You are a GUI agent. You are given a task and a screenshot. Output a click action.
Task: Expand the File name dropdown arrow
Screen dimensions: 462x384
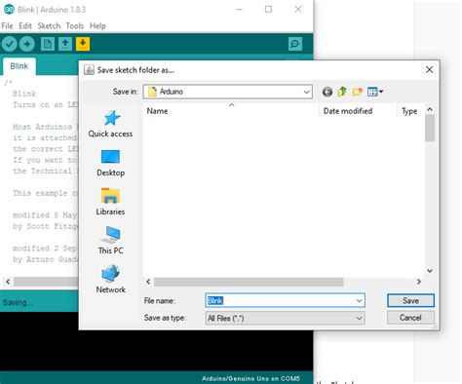coord(359,300)
